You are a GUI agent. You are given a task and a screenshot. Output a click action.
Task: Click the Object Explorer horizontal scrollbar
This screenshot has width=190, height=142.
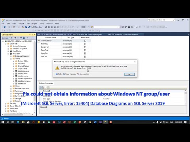tap(17, 114)
